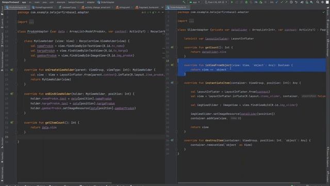Show hidden tabs dropdown in left editor
The height and width of the screenshot is (186, 330).
click(162, 7)
